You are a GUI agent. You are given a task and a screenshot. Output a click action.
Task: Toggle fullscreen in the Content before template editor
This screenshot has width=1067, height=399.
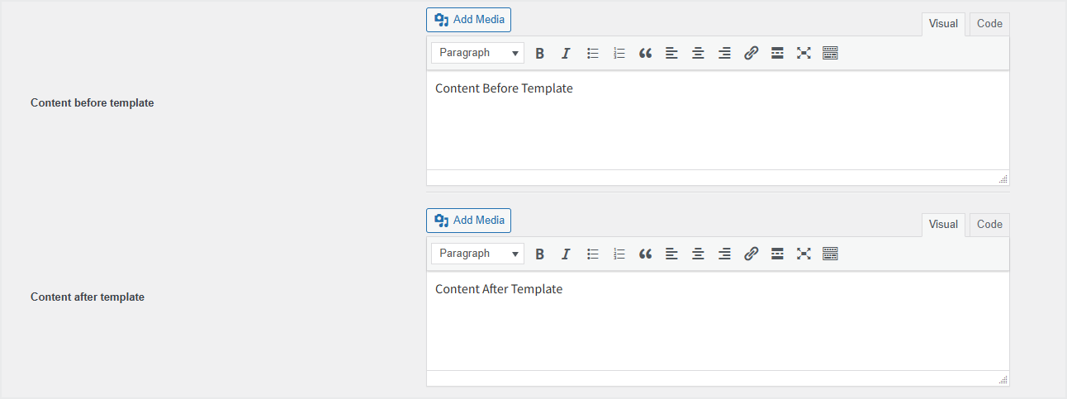click(804, 53)
